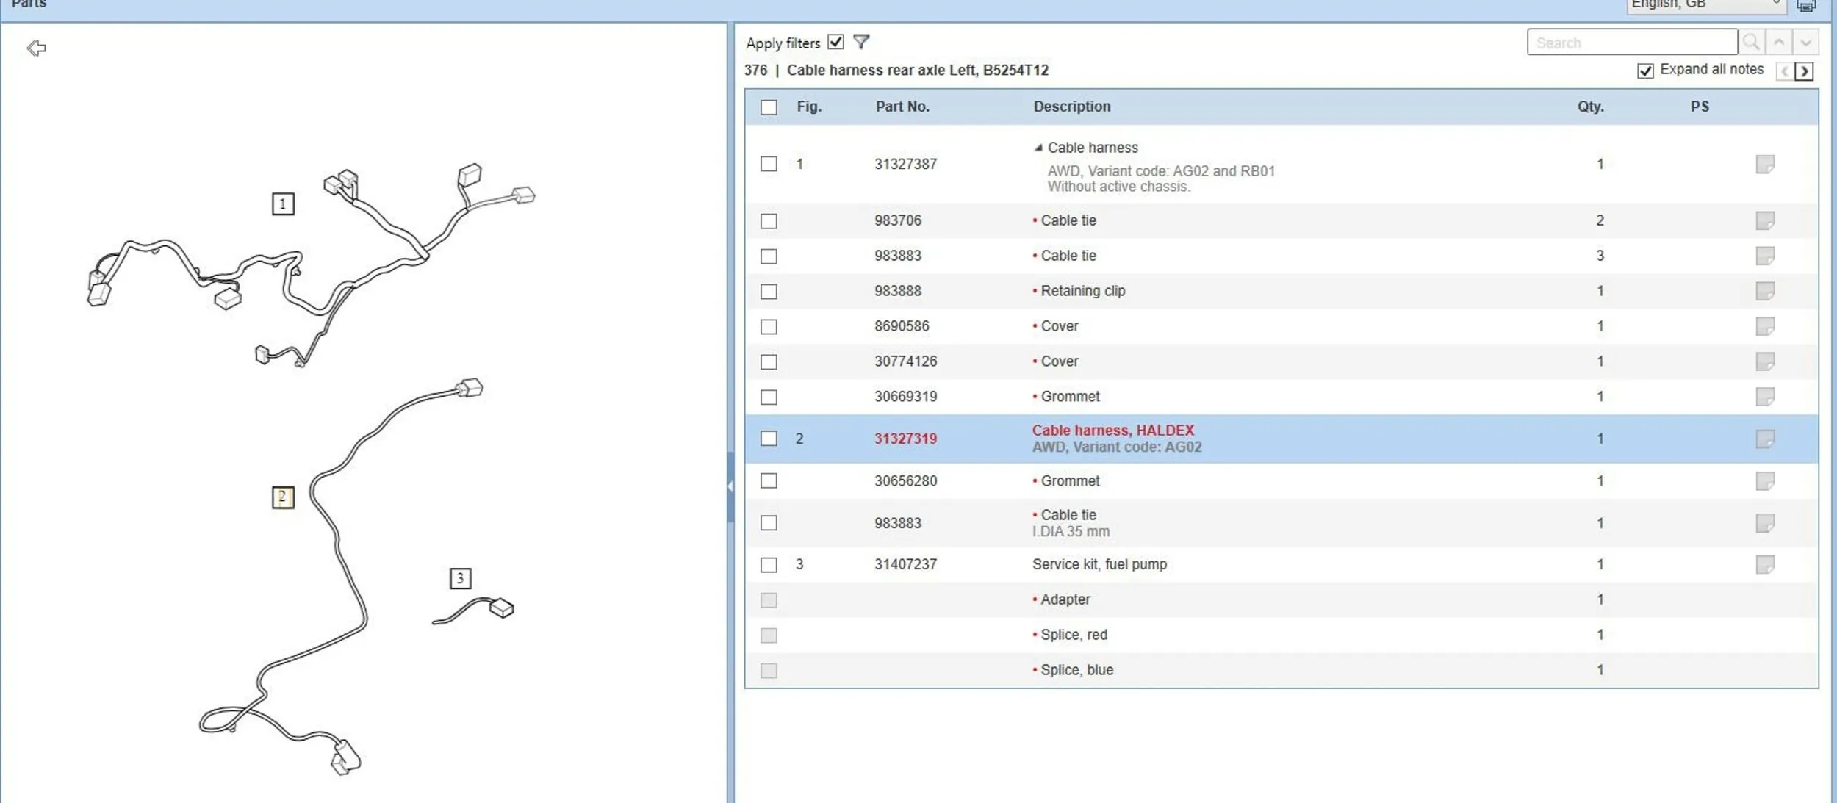Jump to previous search result arrow
The height and width of the screenshot is (803, 1837).
coord(1779,42)
